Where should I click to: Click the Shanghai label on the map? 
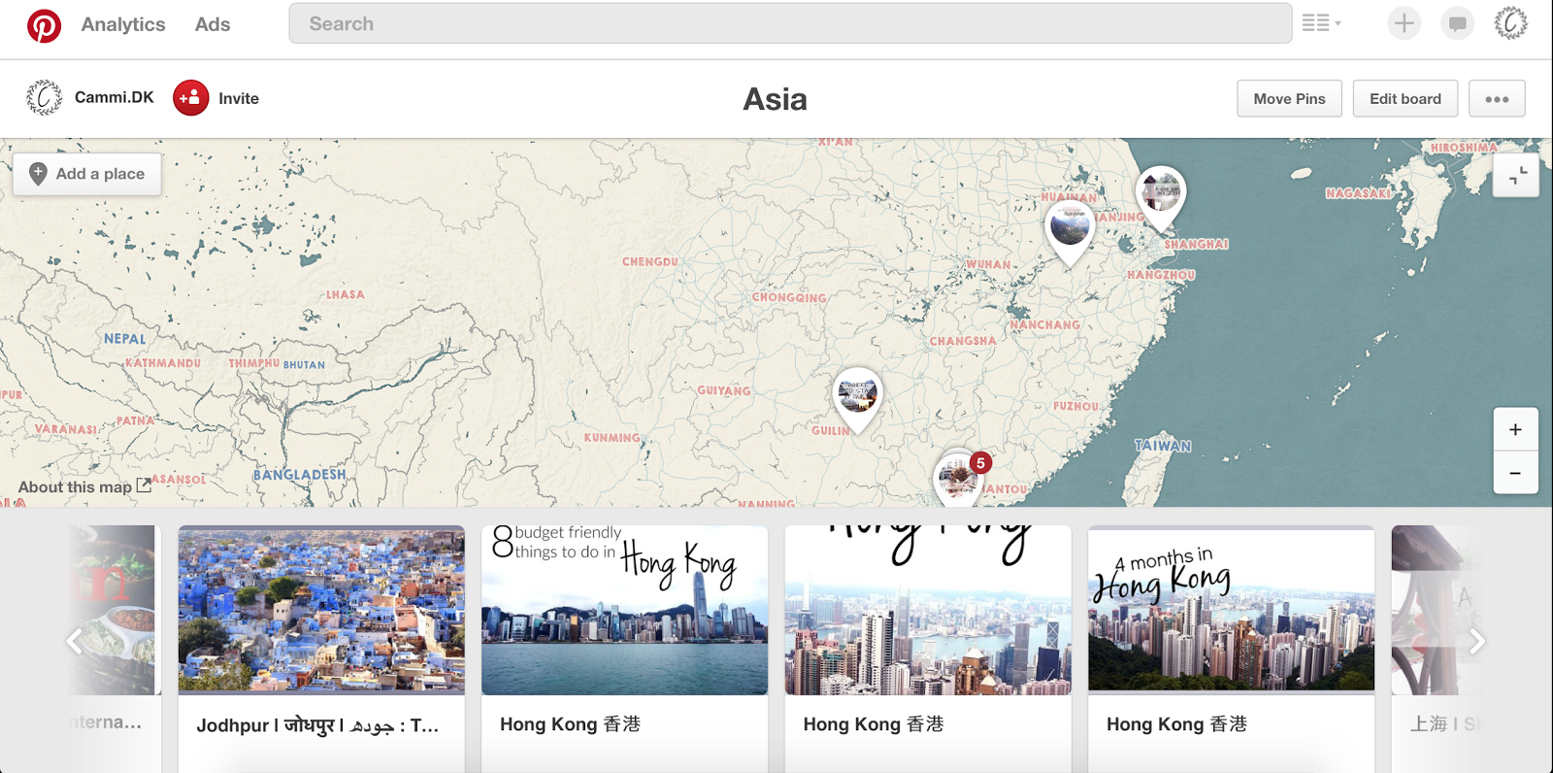[x=1197, y=245]
